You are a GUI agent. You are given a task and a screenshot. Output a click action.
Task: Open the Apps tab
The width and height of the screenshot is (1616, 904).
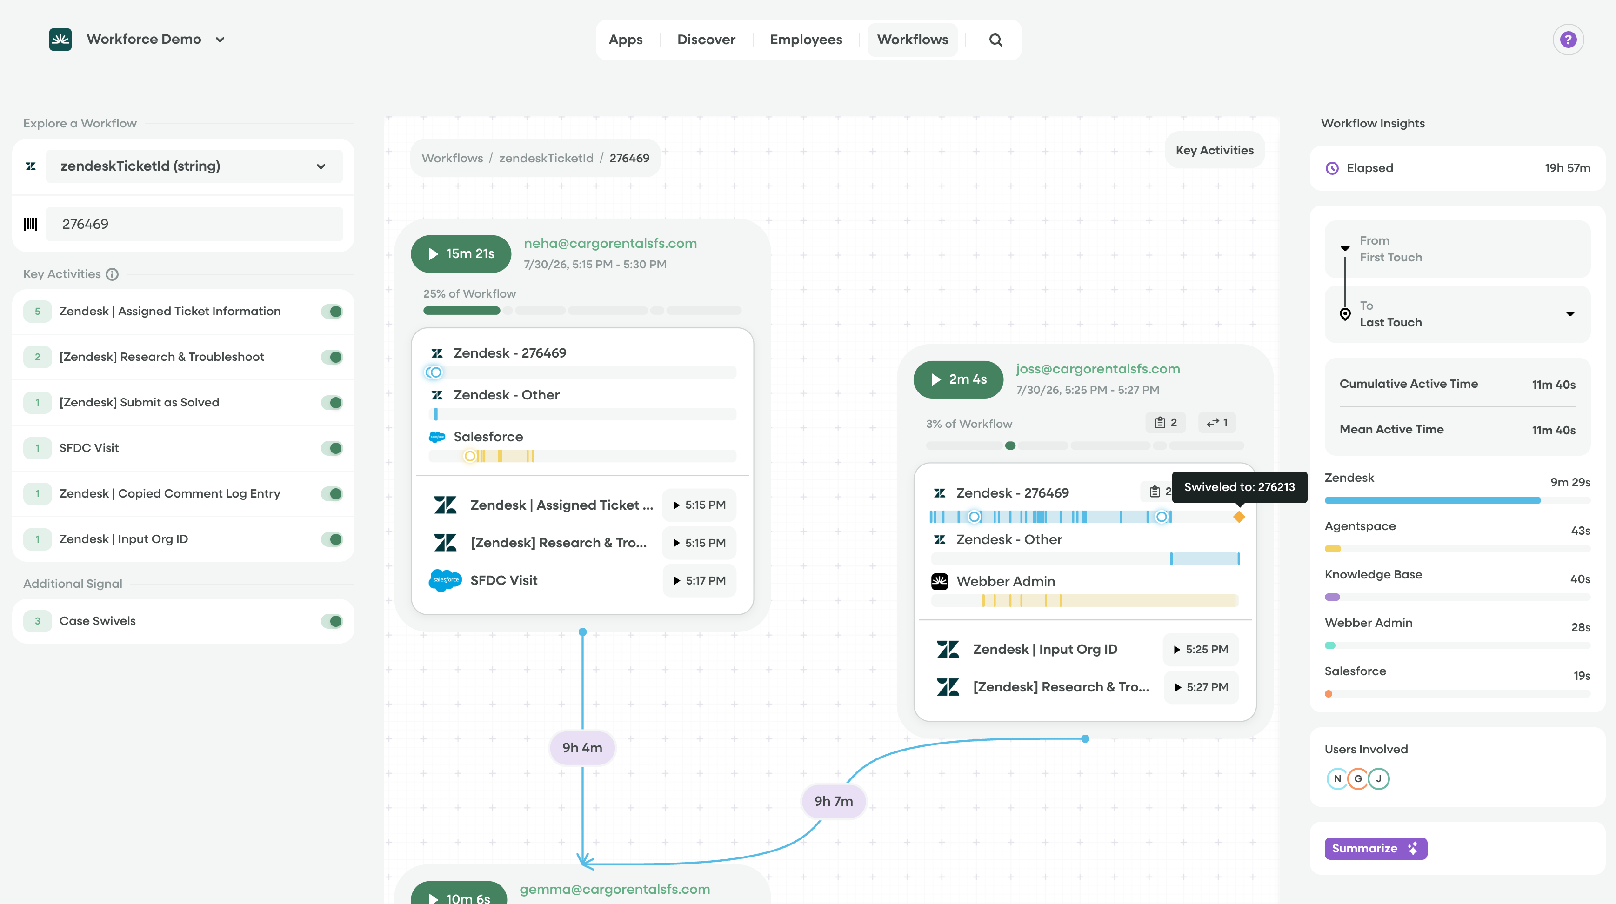click(x=626, y=40)
